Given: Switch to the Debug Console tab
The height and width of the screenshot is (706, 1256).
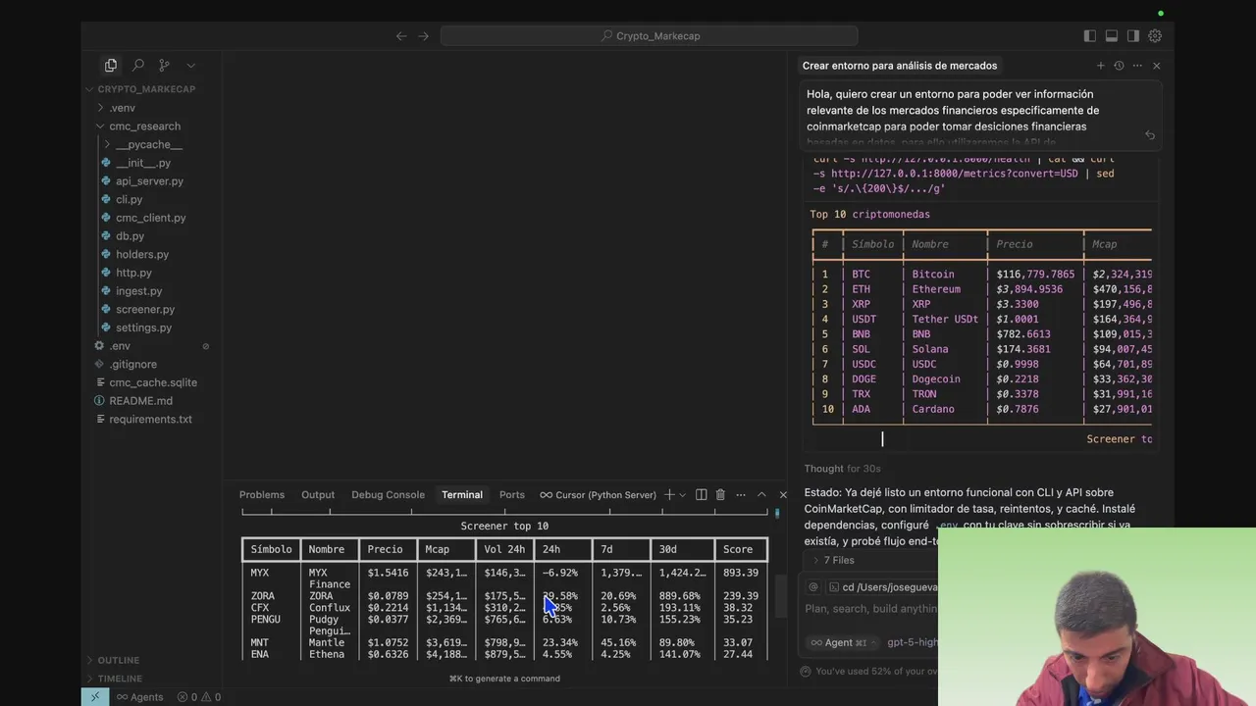Looking at the screenshot, I should pos(389,495).
